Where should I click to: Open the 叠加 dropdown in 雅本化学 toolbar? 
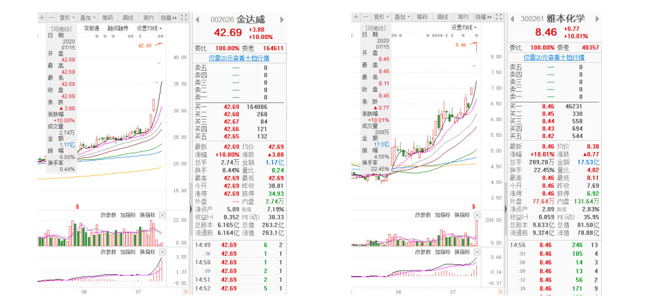400,18
